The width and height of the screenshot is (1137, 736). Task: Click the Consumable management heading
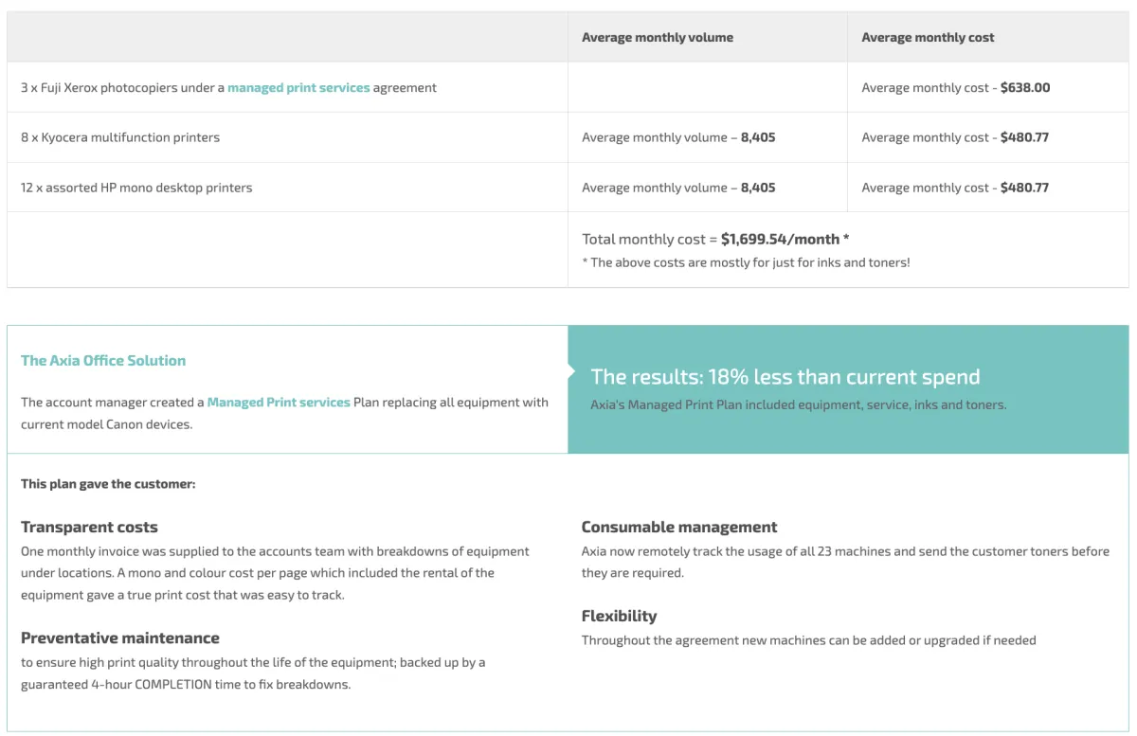678,528
